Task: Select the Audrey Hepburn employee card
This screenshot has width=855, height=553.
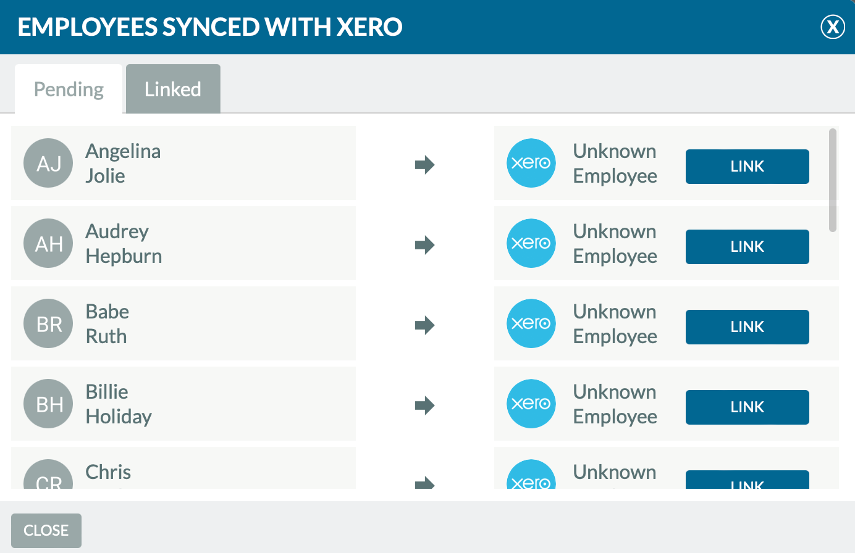Action: point(183,243)
